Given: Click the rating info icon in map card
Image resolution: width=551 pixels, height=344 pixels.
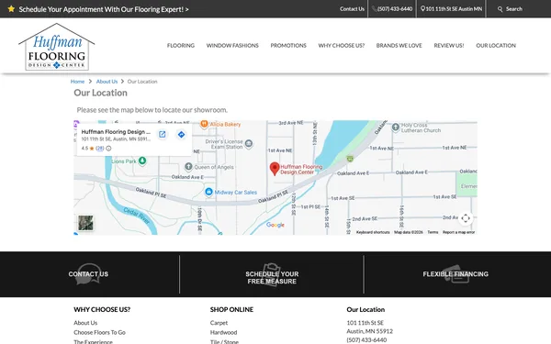Looking at the screenshot, I should 108,149.
